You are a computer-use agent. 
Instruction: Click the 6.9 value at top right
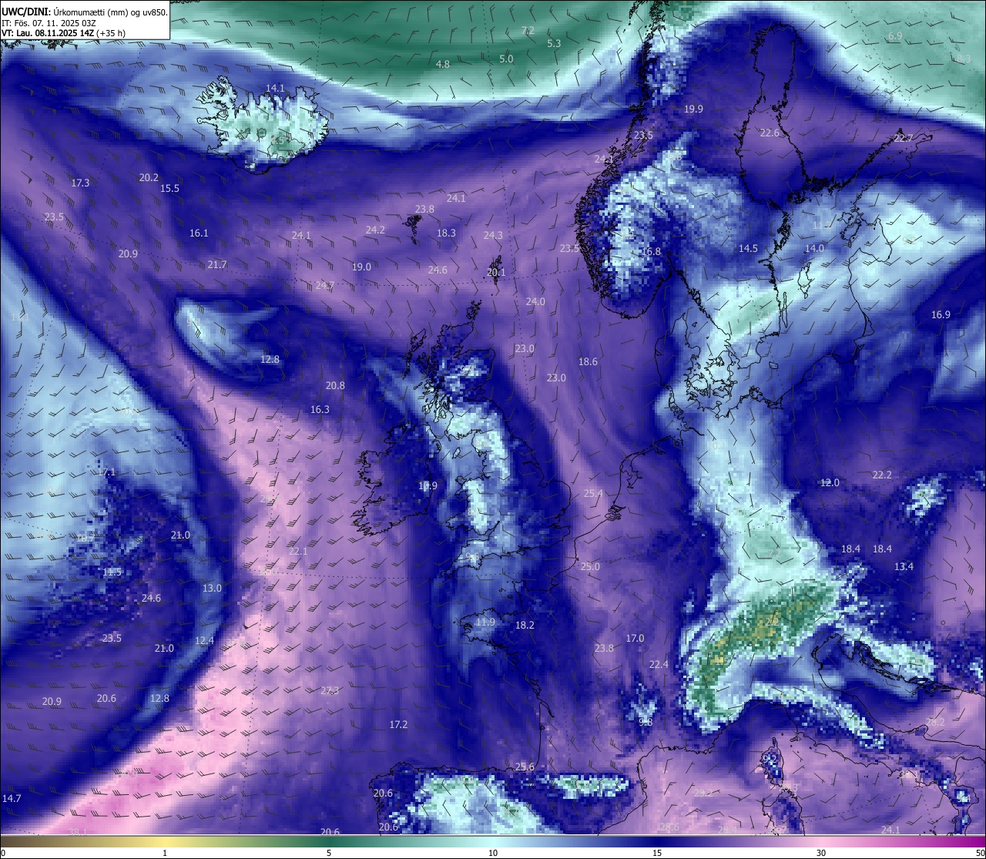click(x=895, y=36)
